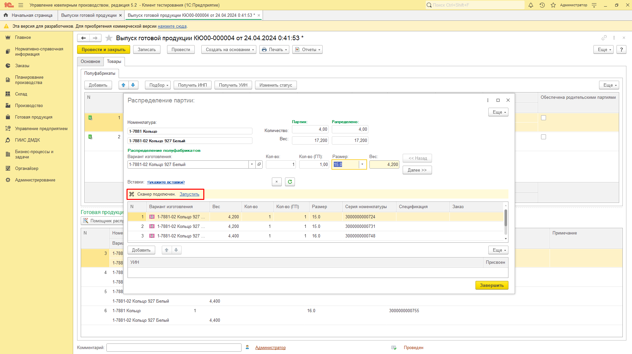632x354 pixels.
Task: Click Изменить статус button
Action: point(276,85)
